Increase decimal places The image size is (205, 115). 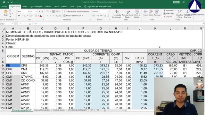pos(105,16)
